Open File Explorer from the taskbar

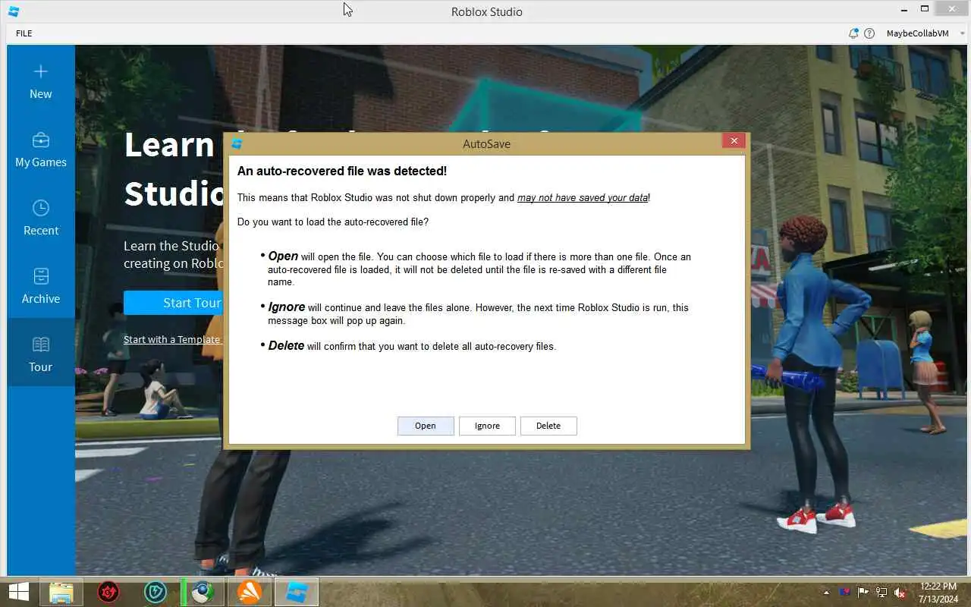click(x=61, y=592)
